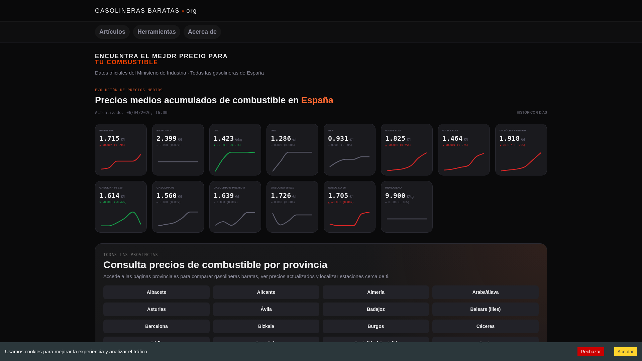
Task: Open Gasolina 95 Premium price card
Action: pos(235,207)
